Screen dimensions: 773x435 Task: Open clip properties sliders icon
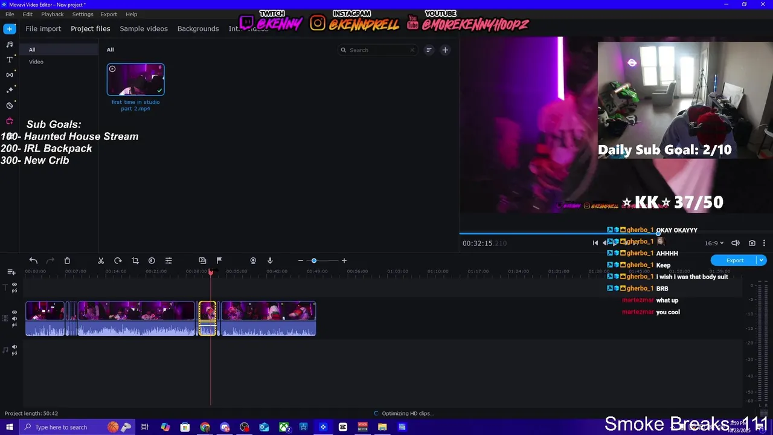(x=168, y=260)
